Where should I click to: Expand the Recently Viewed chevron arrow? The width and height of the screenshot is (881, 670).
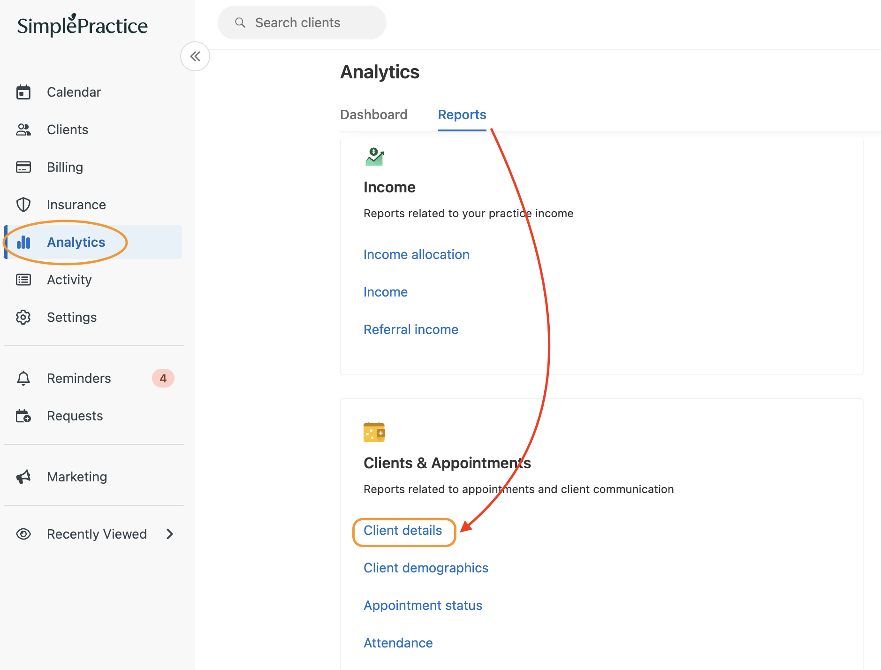click(x=170, y=534)
